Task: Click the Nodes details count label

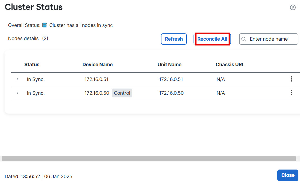Action: point(28,38)
